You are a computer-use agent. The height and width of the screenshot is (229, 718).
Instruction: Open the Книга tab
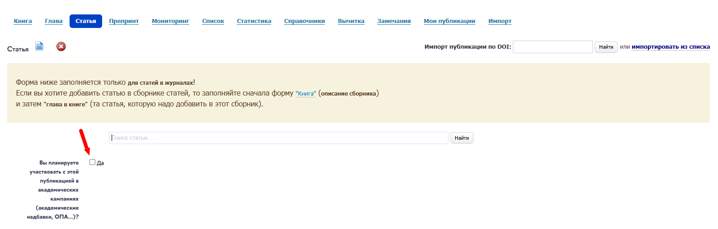coord(23,21)
